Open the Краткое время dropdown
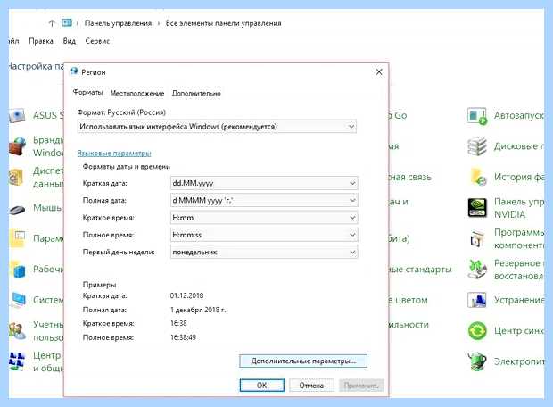Screen dimensions: 553x407 click(264, 218)
